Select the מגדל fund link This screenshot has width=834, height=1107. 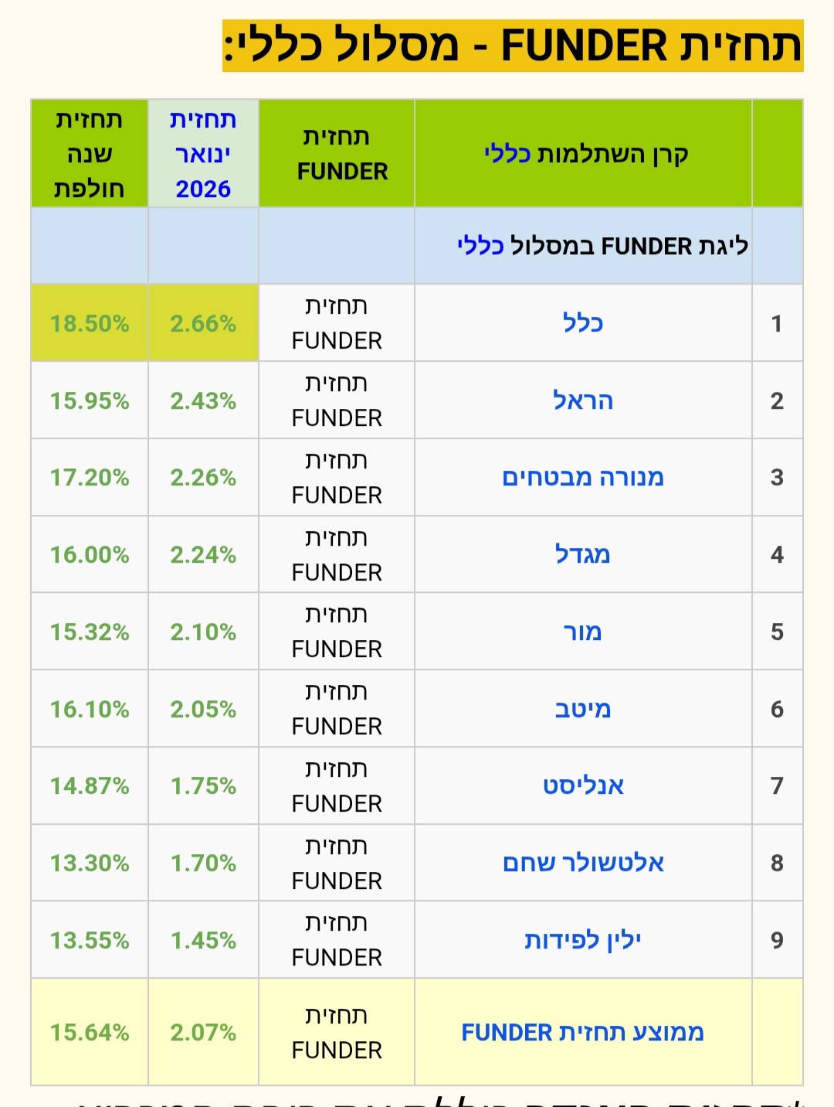click(x=583, y=554)
